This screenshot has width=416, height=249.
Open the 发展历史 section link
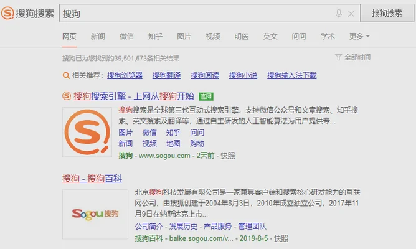coord(183,226)
